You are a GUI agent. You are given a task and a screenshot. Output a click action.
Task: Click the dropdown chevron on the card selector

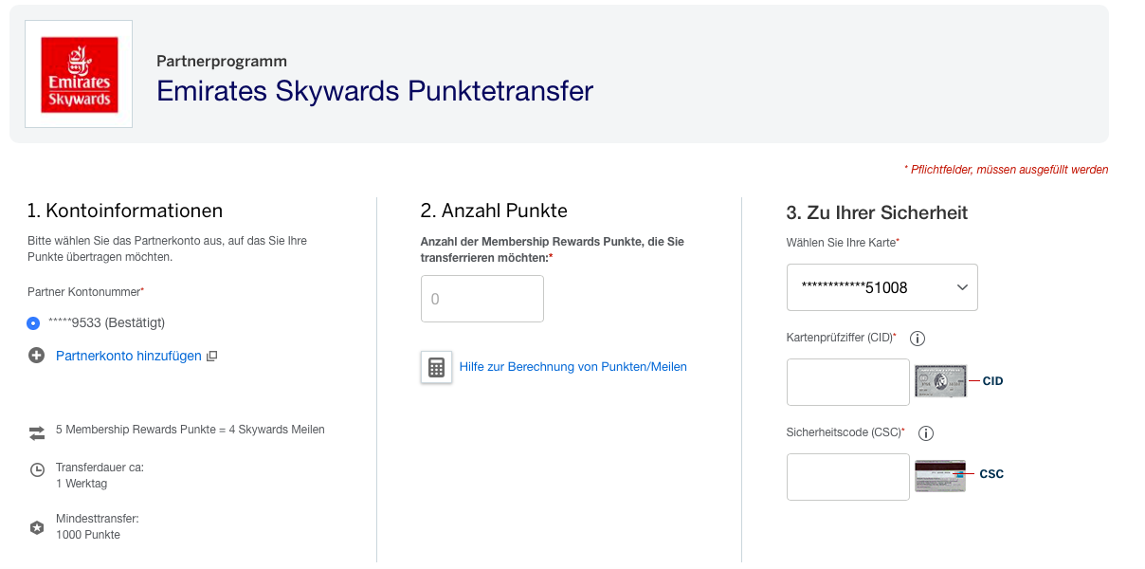962,287
